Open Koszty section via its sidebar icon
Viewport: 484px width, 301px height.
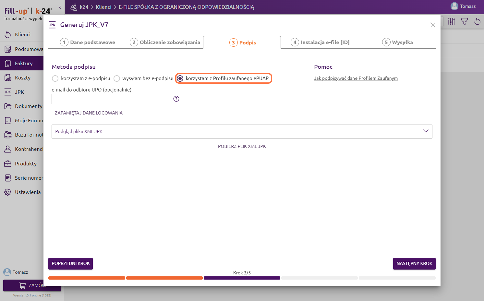point(8,78)
